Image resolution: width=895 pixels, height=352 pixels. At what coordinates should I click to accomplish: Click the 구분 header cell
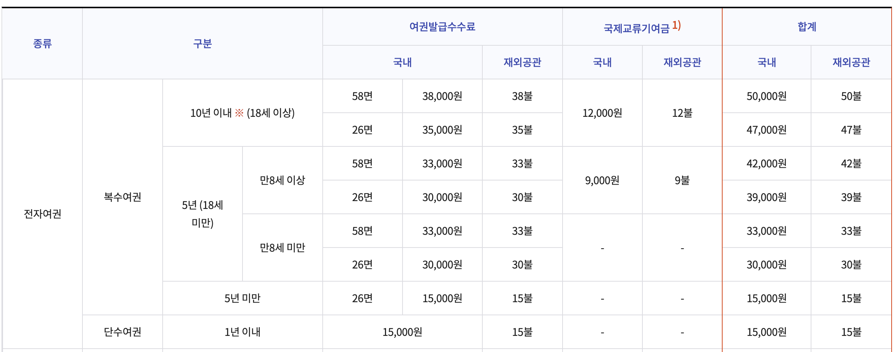click(x=202, y=44)
